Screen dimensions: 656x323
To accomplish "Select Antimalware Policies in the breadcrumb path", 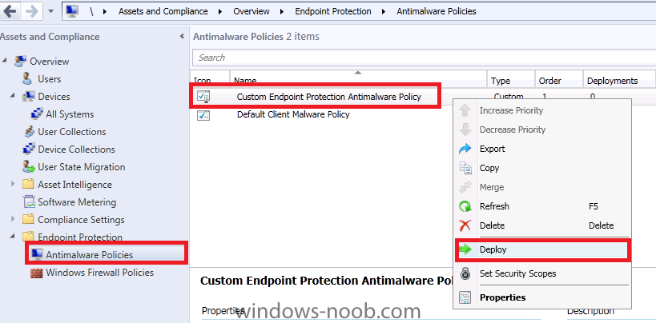I will tap(437, 11).
